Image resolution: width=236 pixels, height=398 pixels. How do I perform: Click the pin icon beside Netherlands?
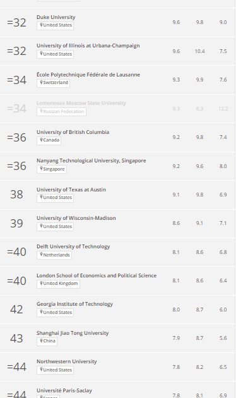click(x=41, y=255)
